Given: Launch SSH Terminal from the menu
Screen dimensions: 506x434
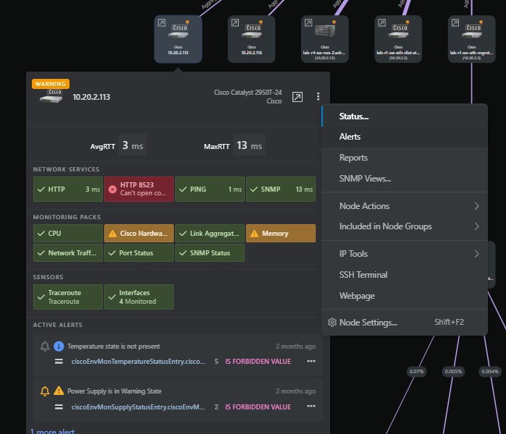Looking at the screenshot, I should [405, 275].
